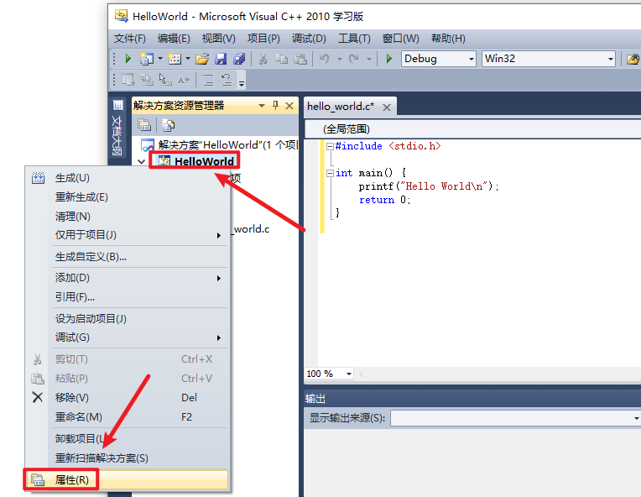The image size is (641, 497).
Task: Open text editor toolbar options overflow arrow
Action: click(242, 83)
